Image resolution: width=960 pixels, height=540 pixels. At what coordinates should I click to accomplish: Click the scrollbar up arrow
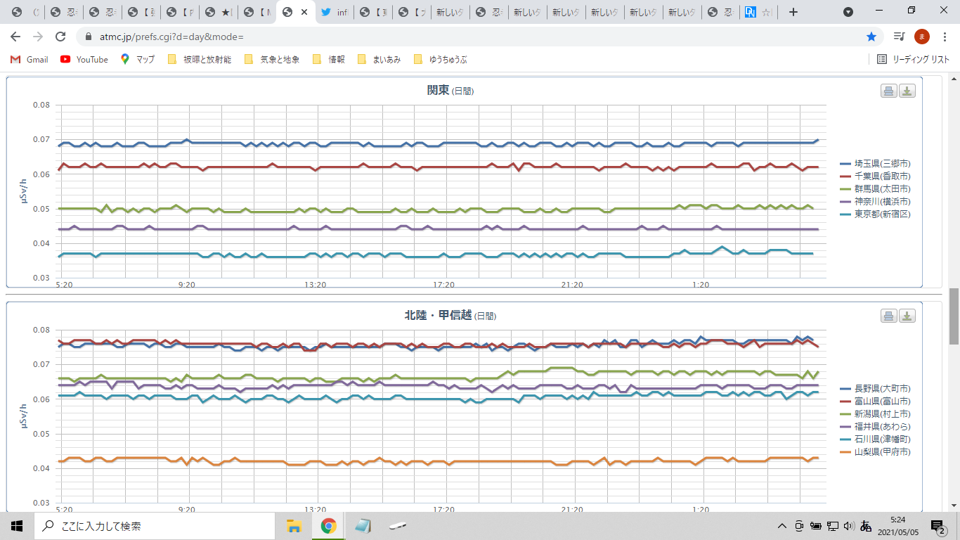[x=954, y=78]
